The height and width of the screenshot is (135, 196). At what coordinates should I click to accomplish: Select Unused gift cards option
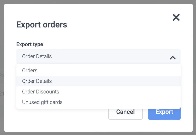tap(42, 102)
